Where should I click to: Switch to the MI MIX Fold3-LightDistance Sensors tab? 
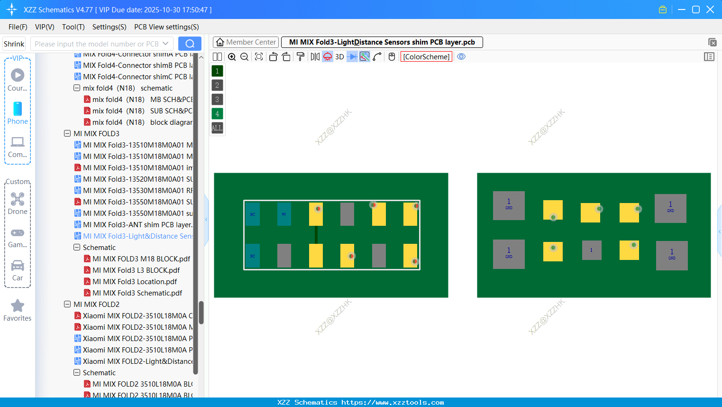(x=382, y=42)
